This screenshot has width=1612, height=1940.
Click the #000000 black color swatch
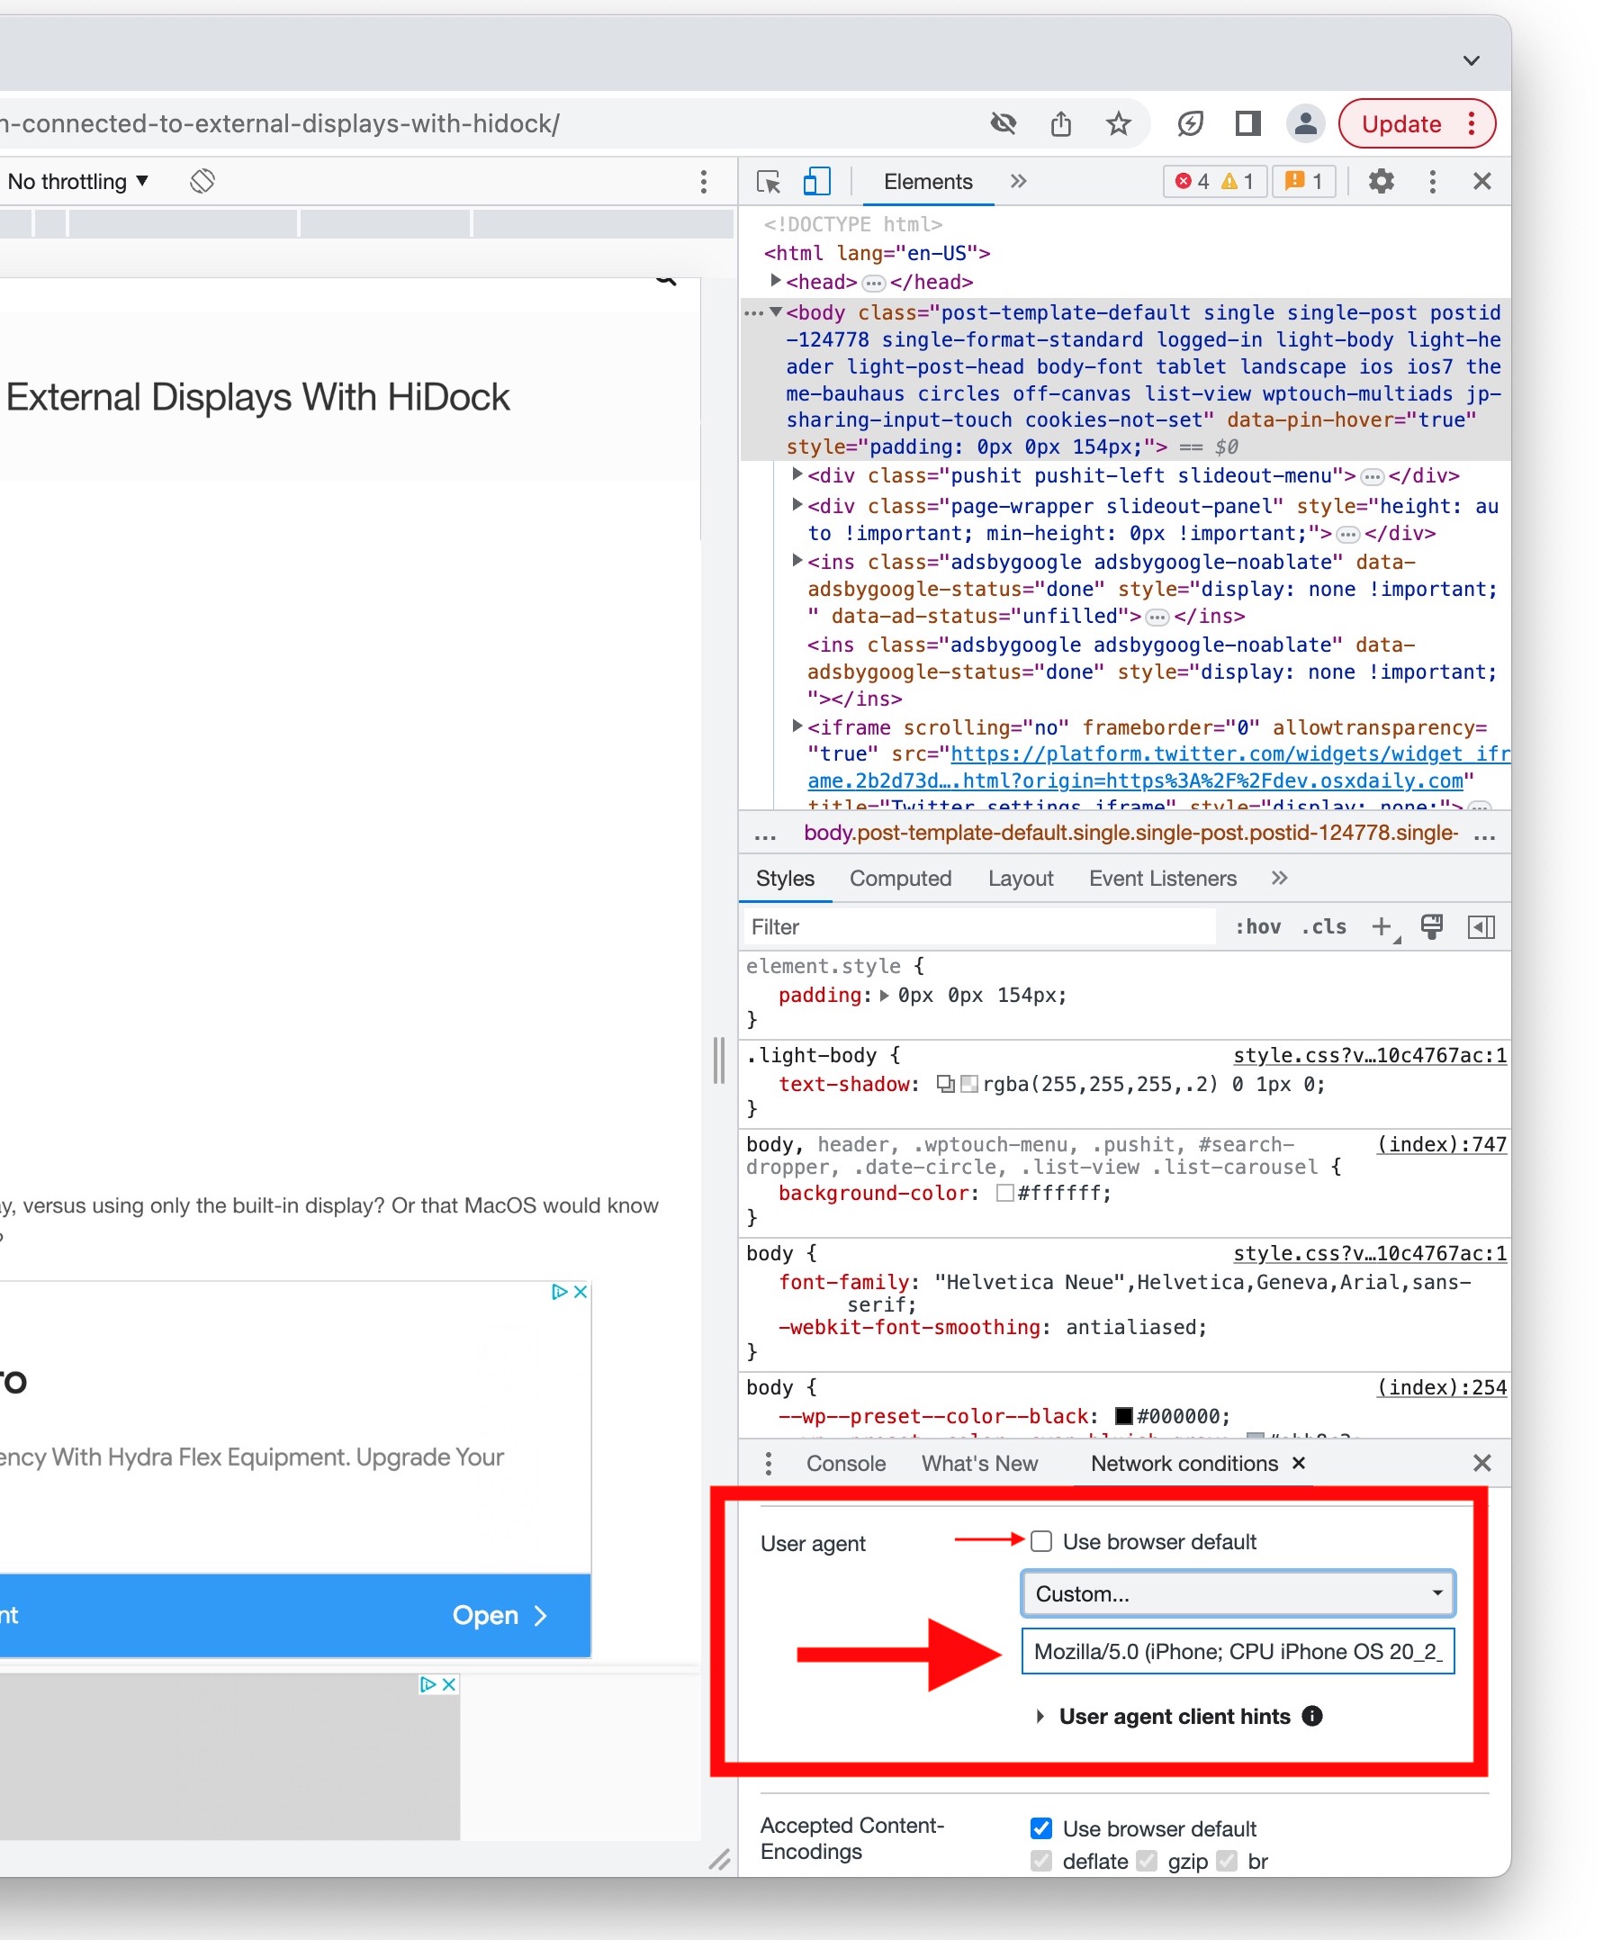click(1123, 1416)
